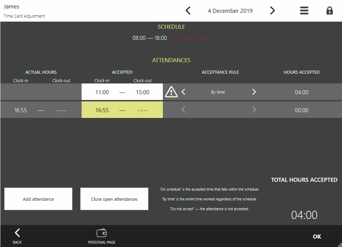Click the Back arrow icon
Image resolution: width=342 pixels, height=247 pixels.
pos(17,233)
